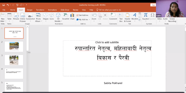Click the Nepali title text on slide
Screen dimensions: 186x93
(x=113, y=53)
